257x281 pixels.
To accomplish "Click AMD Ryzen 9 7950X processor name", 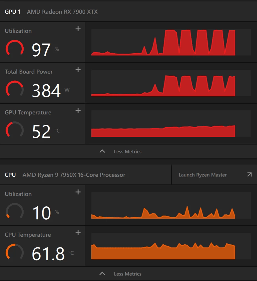I will click(x=74, y=175).
